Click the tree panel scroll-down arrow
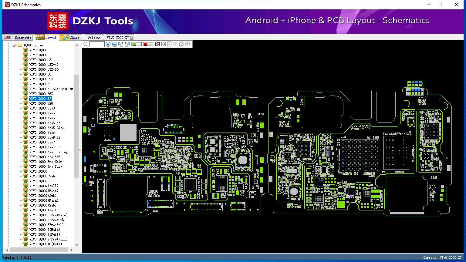The width and height of the screenshot is (466, 262). point(76,244)
